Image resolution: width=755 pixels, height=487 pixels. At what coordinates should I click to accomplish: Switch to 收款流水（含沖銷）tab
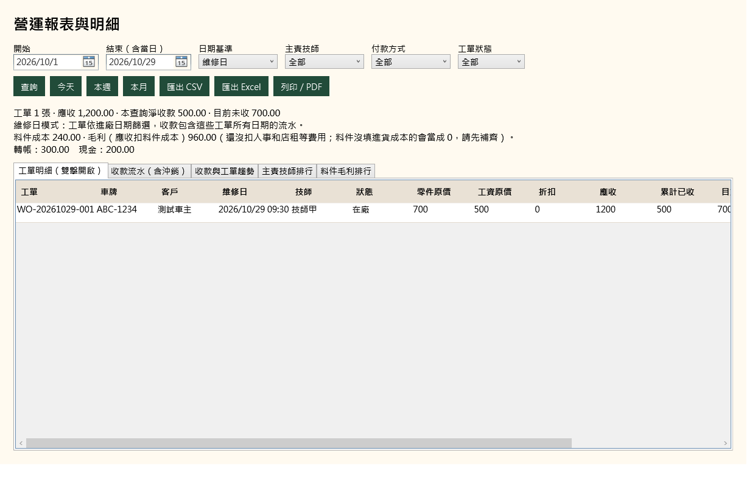(149, 171)
